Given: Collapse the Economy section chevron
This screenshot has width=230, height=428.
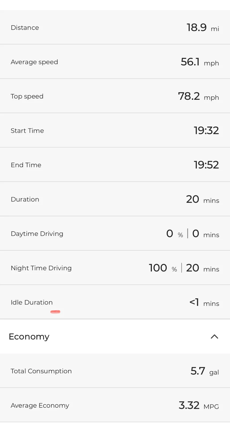Looking at the screenshot, I should 214,337.
